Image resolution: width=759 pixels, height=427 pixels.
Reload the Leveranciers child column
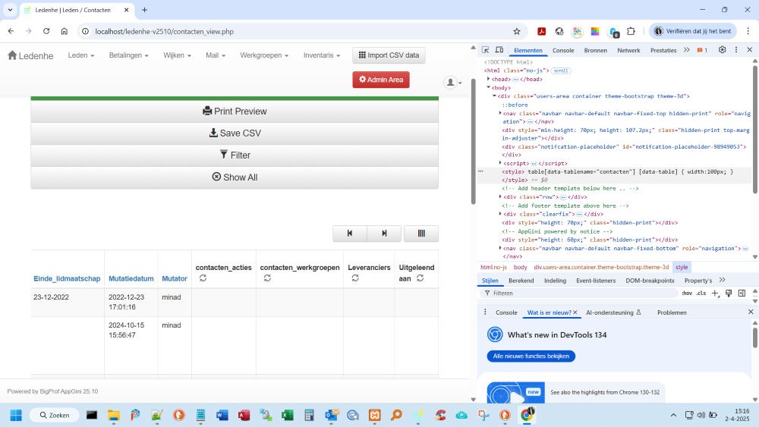pos(355,278)
